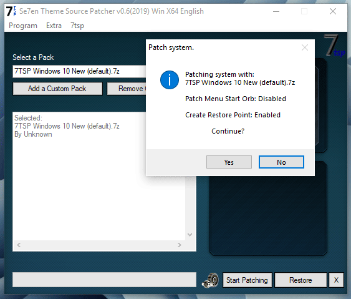Click Start Patching button

pos(247,280)
